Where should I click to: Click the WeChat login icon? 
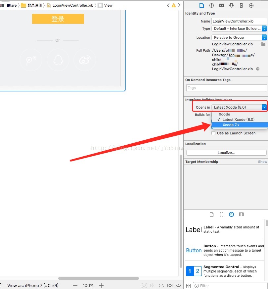31,60
